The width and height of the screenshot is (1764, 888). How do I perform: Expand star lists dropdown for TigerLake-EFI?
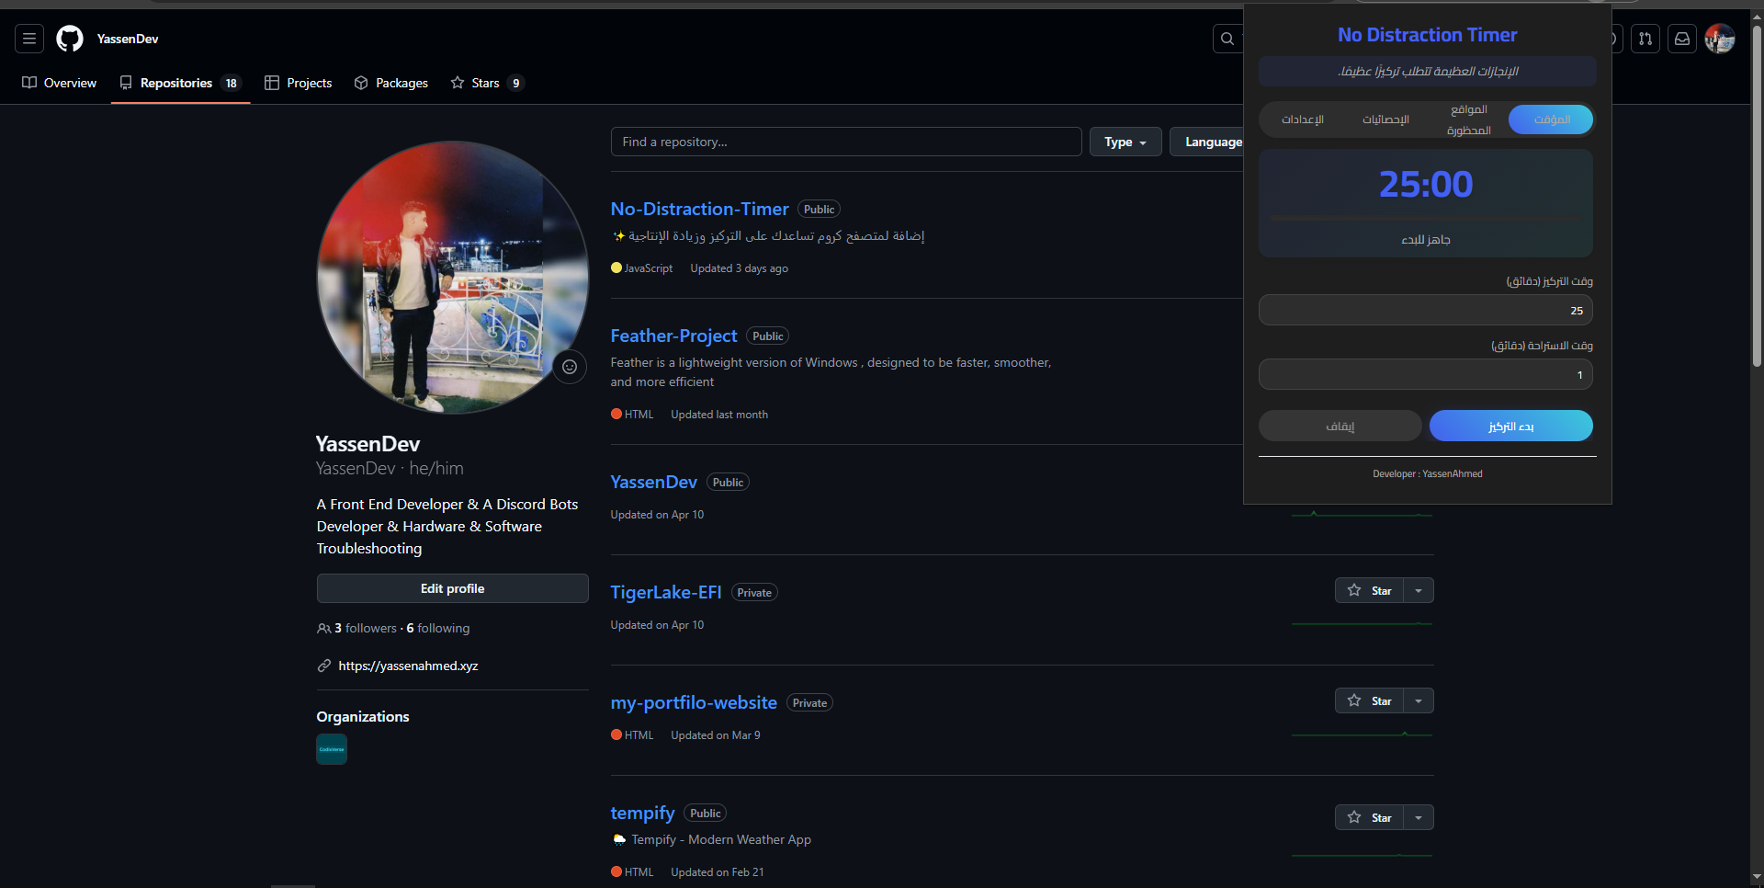1419,591
